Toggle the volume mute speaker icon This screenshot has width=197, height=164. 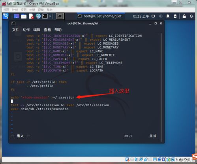tap(161, 16)
